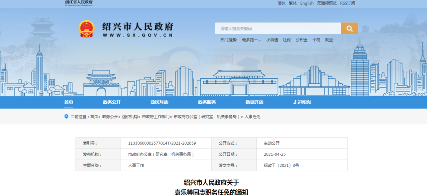427x195 pixels.
Task: Go to 市政府工作部门 in the breadcrumb
Action: tap(156, 117)
